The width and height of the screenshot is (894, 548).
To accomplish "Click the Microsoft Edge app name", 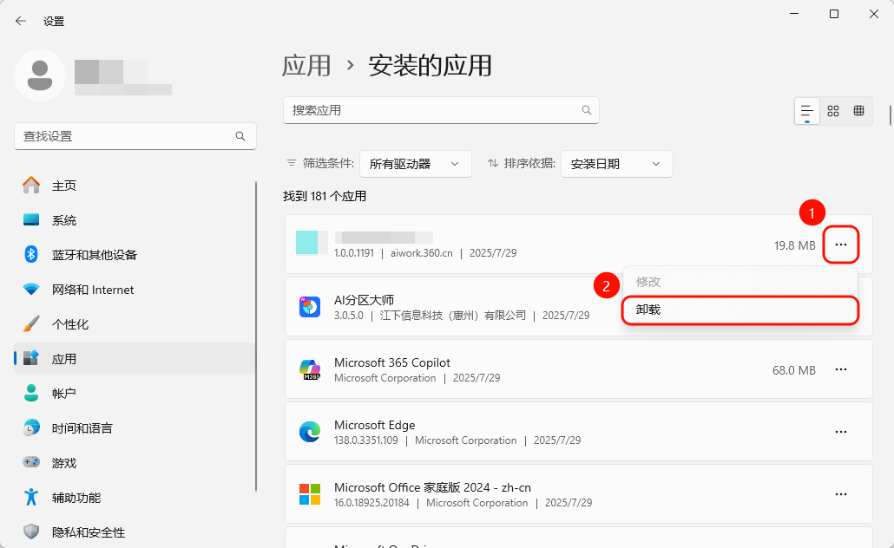I will 375,425.
